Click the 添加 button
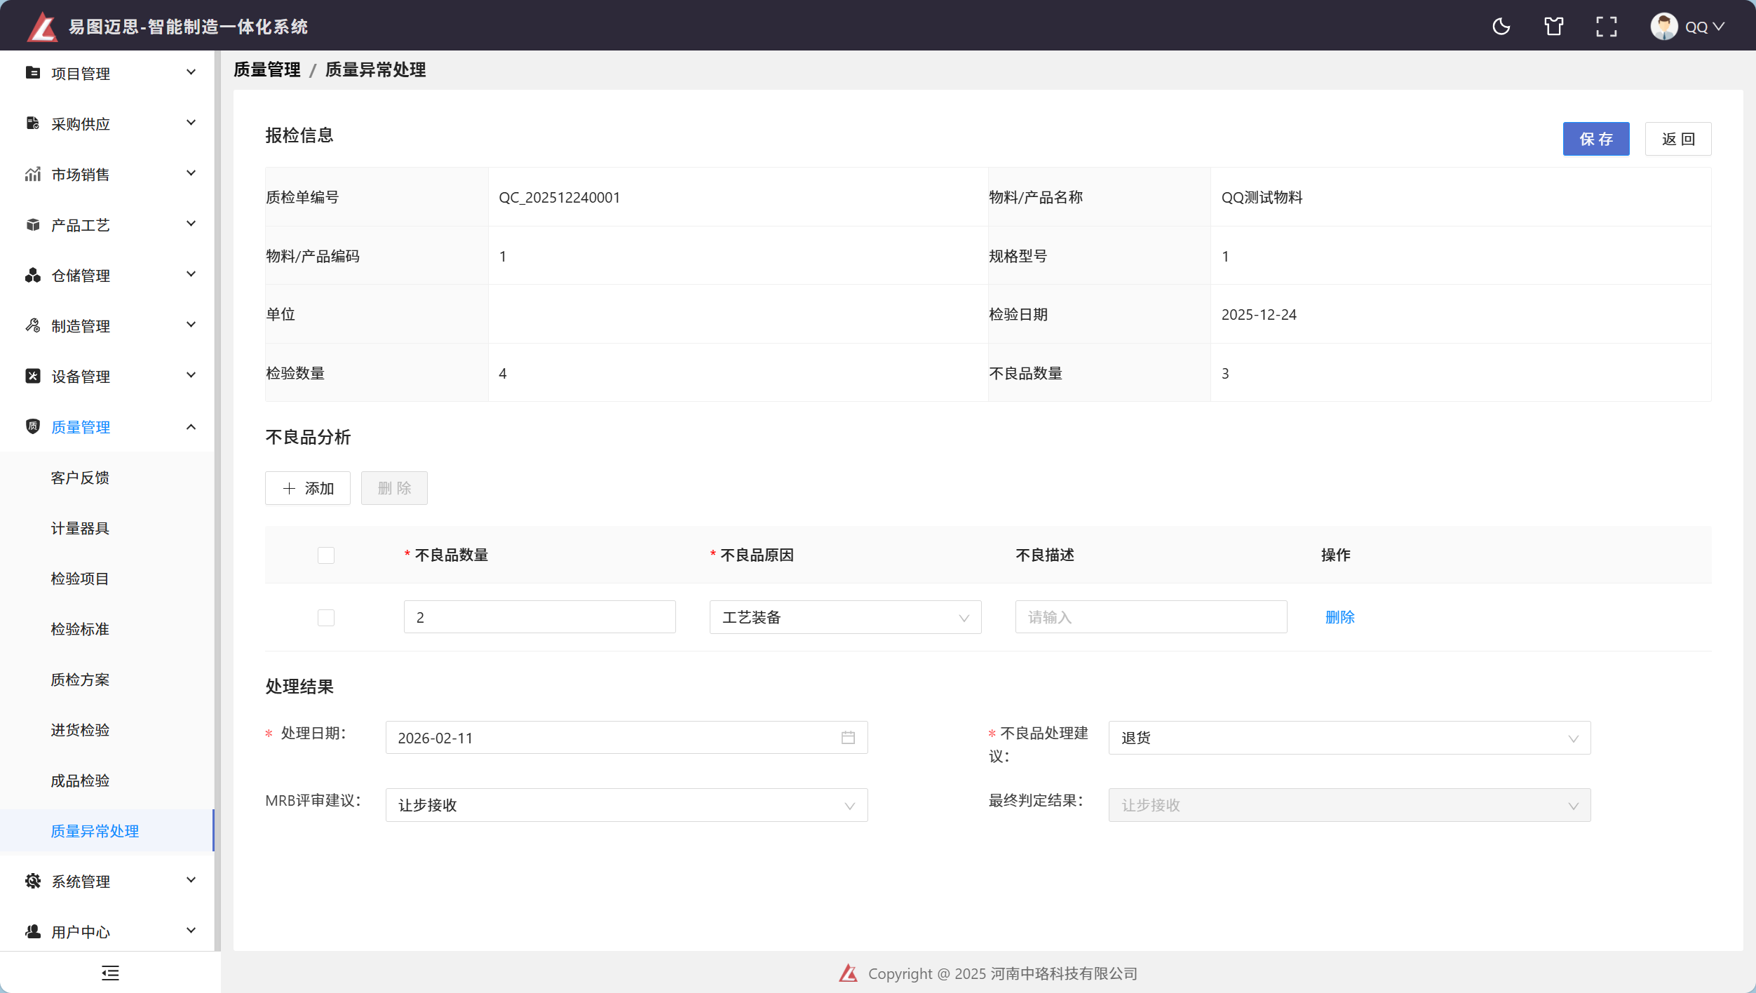The width and height of the screenshot is (1756, 993). point(307,488)
